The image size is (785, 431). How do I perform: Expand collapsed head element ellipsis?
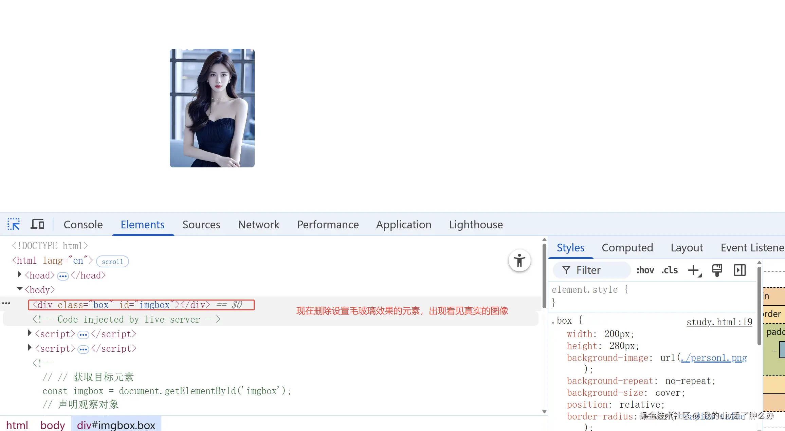click(x=63, y=276)
